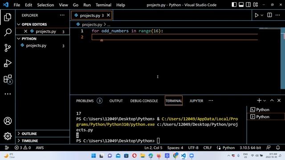
Task: Switch to the Debug Console tab
Action: pyautogui.click(x=144, y=101)
